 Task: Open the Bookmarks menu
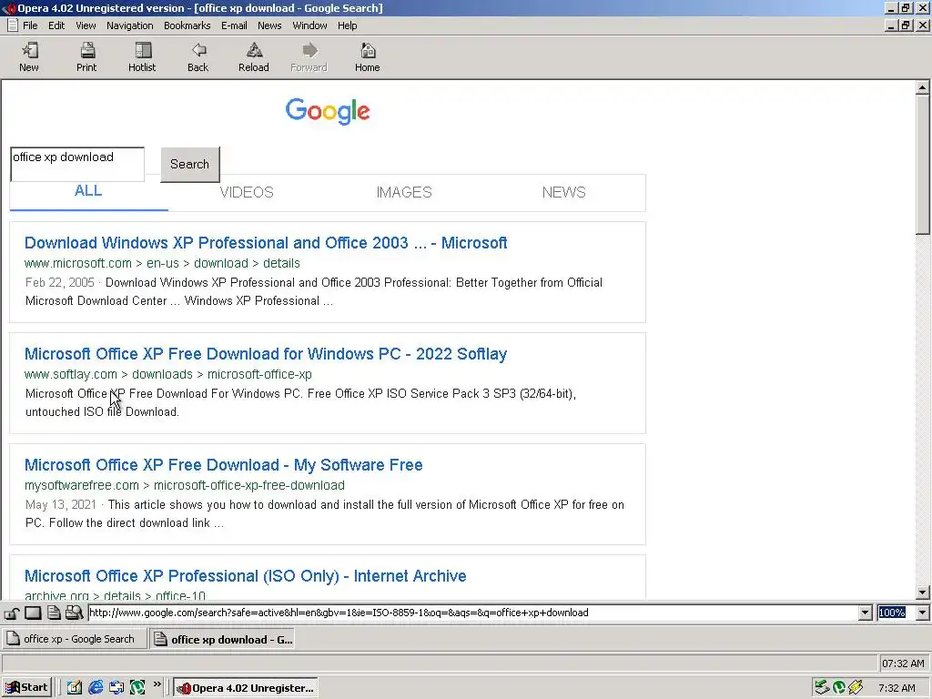(187, 25)
